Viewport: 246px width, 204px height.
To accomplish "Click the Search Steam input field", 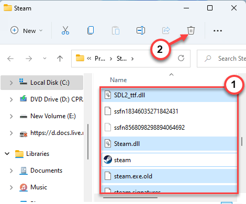I will 221,59.
